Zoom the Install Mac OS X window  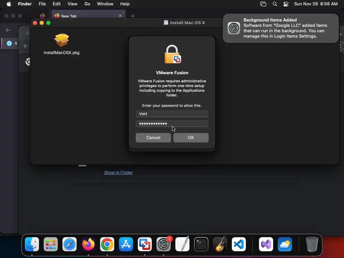48,23
